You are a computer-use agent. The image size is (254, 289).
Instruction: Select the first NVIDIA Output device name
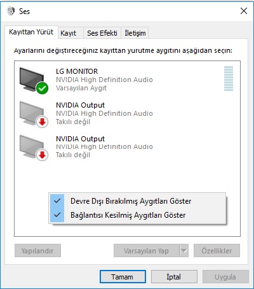[x=80, y=105]
